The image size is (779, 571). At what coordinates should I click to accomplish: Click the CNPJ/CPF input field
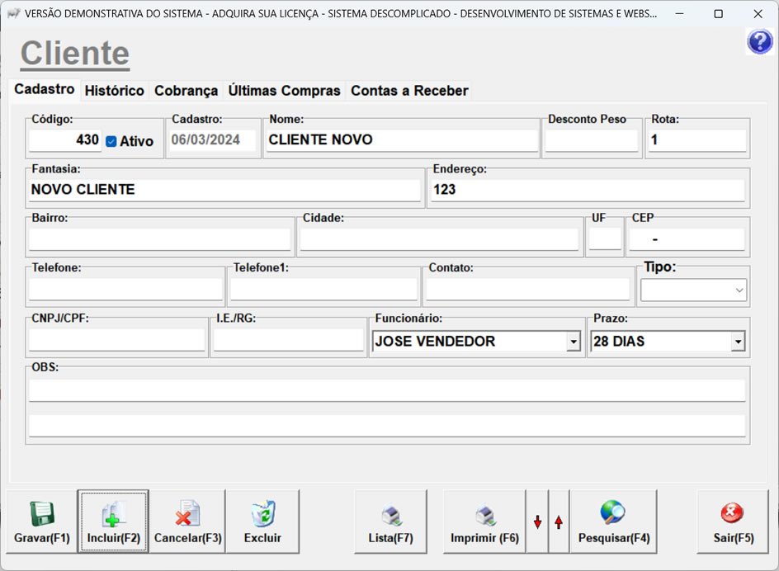pyautogui.click(x=116, y=340)
